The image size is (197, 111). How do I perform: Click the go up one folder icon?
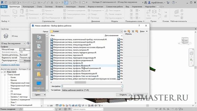pos(129,31)
